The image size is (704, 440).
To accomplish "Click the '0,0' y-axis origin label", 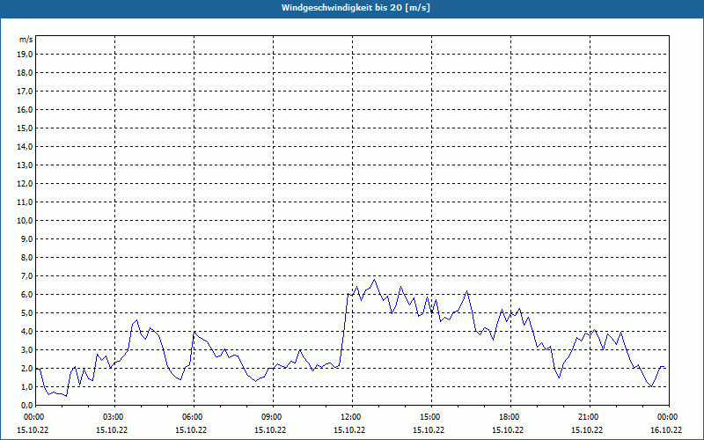I will [x=26, y=406].
